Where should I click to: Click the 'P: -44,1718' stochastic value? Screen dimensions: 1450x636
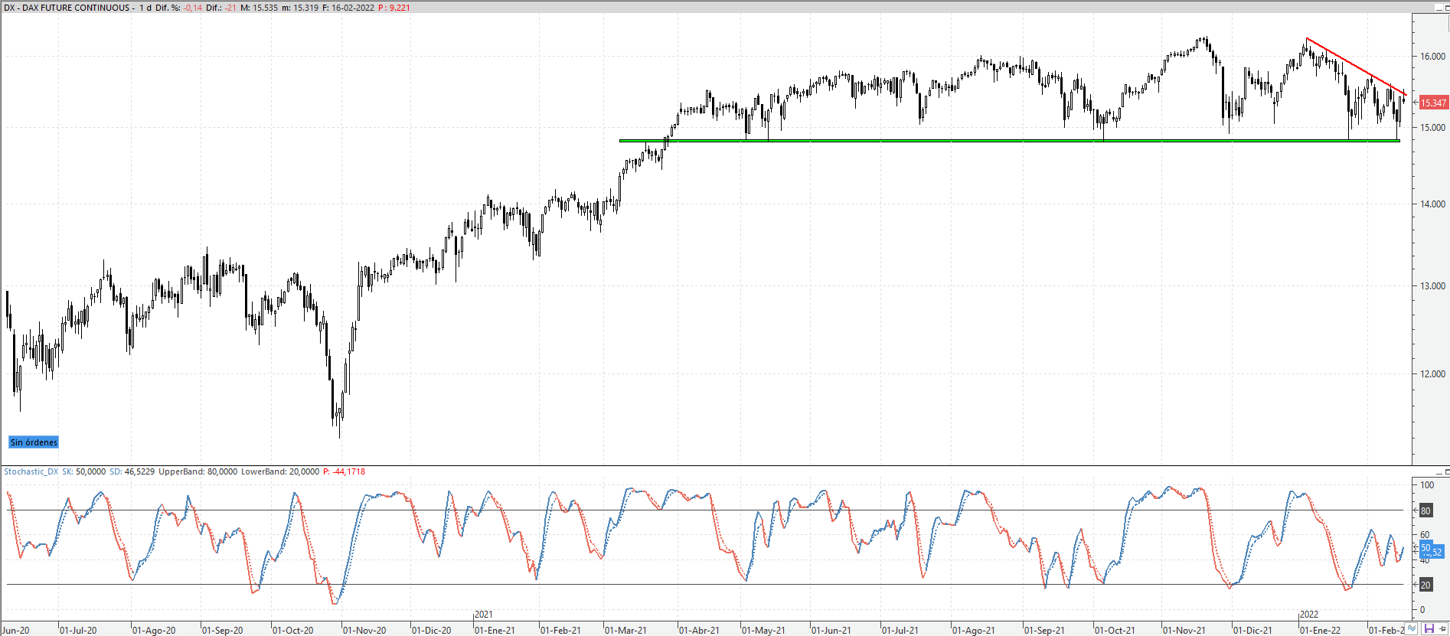click(344, 471)
